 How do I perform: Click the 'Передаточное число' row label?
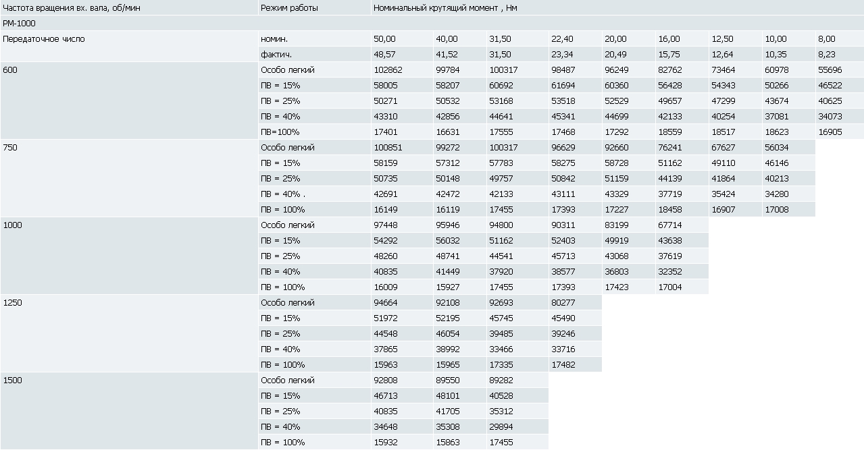(44, 39)
